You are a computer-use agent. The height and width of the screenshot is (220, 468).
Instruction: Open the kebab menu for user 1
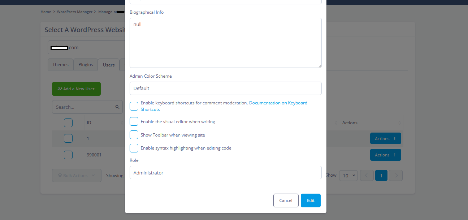pyautogui.click(x=394, y=139)
